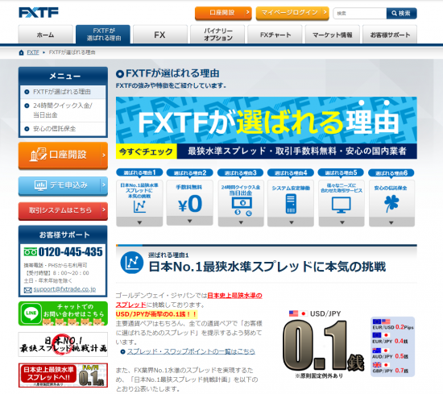Click the bullet icon before スプレッド一覧 link
The image size is (443, 394).
[x=122, y=351]
